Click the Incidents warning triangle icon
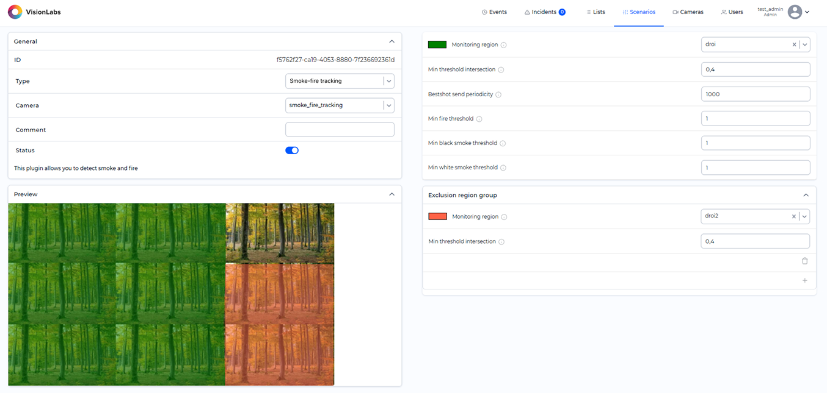The height and width of the screenshot is (393, 827). [526, 11]
